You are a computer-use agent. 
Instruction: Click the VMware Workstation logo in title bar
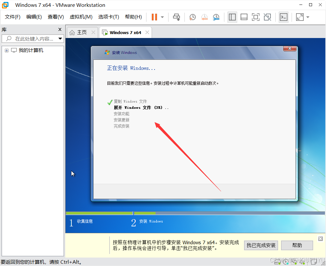(x=5, y=5)
